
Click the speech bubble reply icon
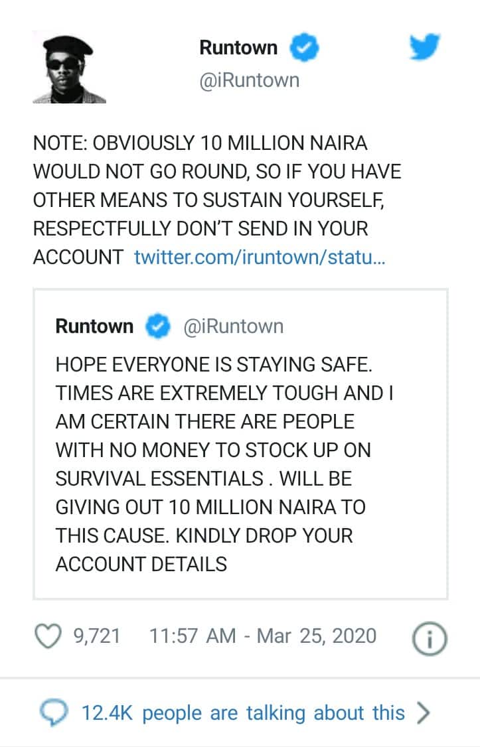click(53, 713)
